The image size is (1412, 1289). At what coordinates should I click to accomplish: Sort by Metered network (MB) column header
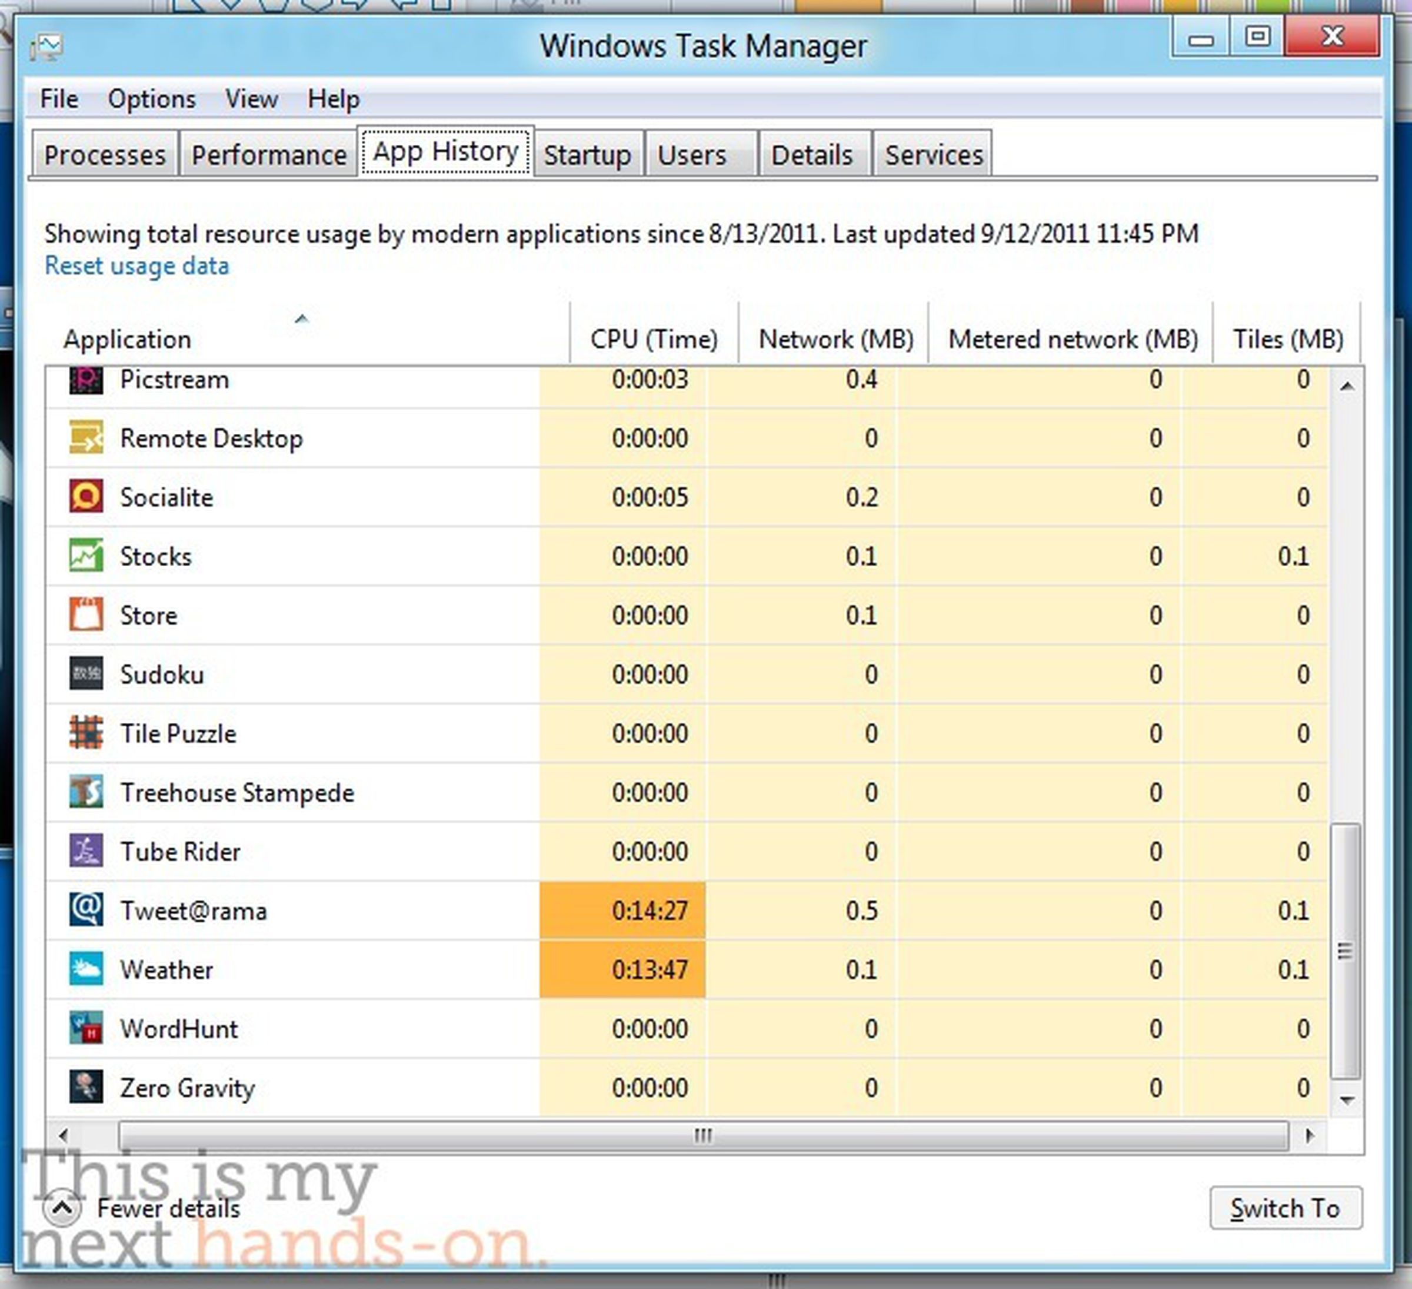1071,334
